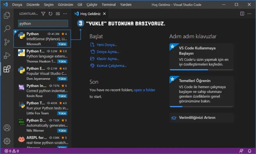
Task: Click the Python 4 star rating
Action: pyautogui.click(x=64, y=34)
